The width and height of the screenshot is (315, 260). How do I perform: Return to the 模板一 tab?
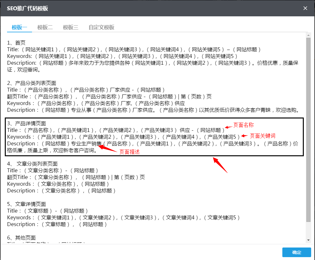coord(19,27)
